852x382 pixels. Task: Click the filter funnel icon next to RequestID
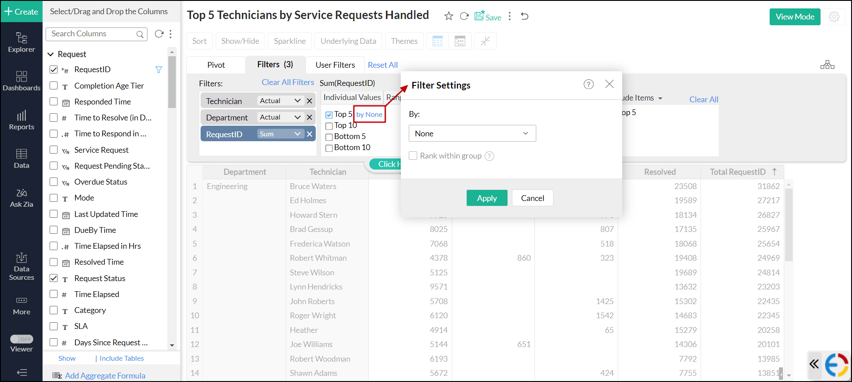(x=159, y=69)
